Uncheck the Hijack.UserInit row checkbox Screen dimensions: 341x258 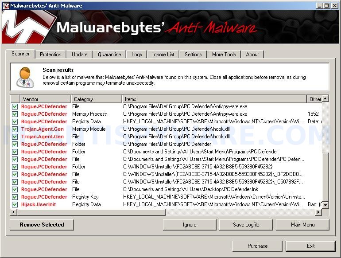[15, 204]
